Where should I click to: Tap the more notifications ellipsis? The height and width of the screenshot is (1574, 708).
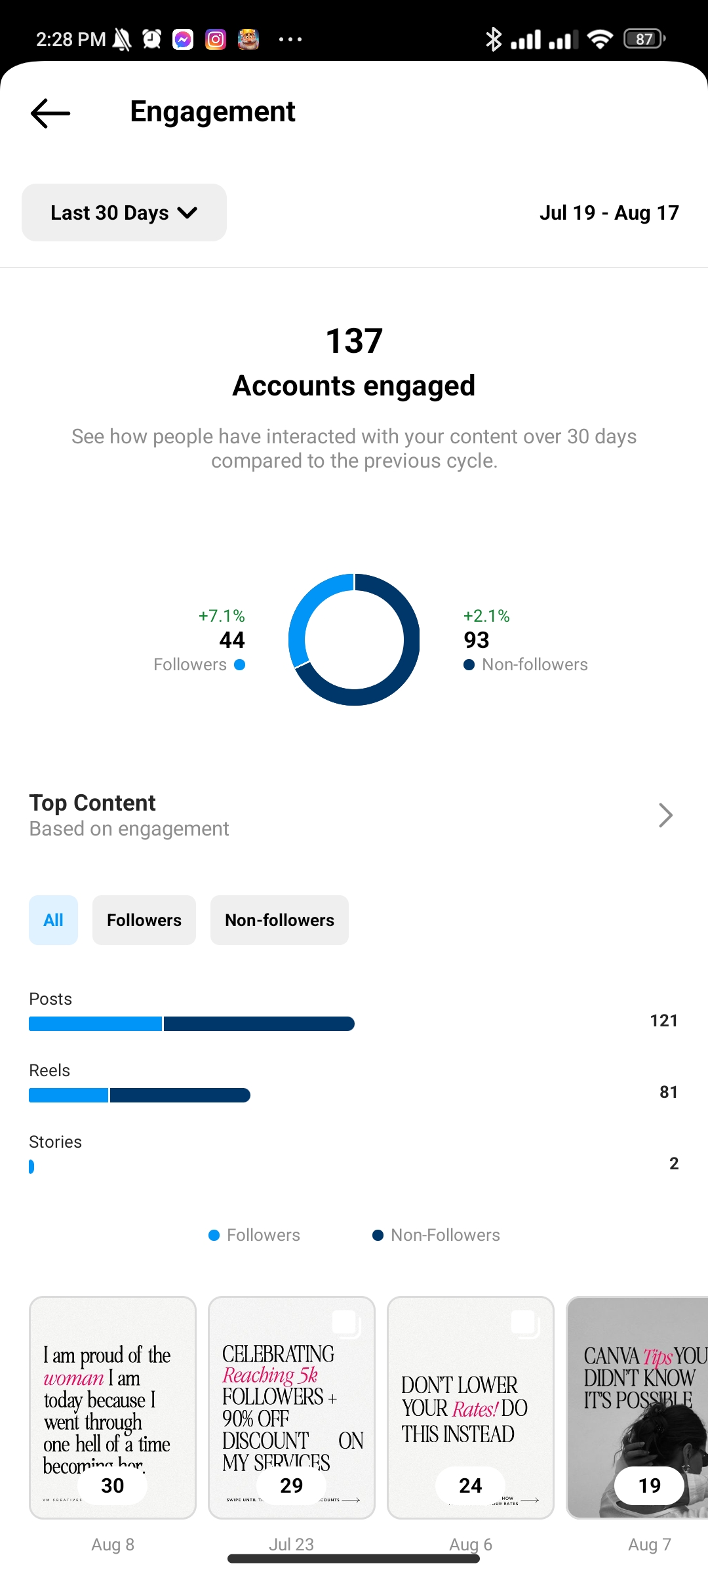coord(290,39)
